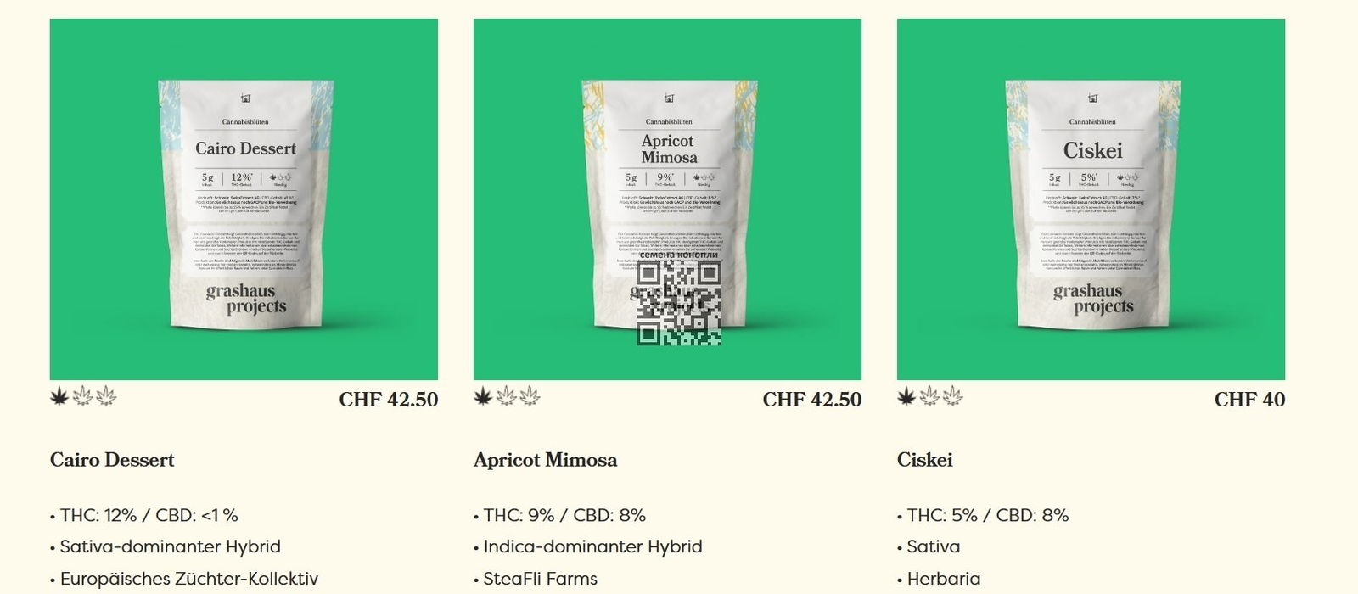This screenshot has height=594, width=1358.
Task: Click second outlined leaf under Apricot Mimosa
Action: coord(506,395)
